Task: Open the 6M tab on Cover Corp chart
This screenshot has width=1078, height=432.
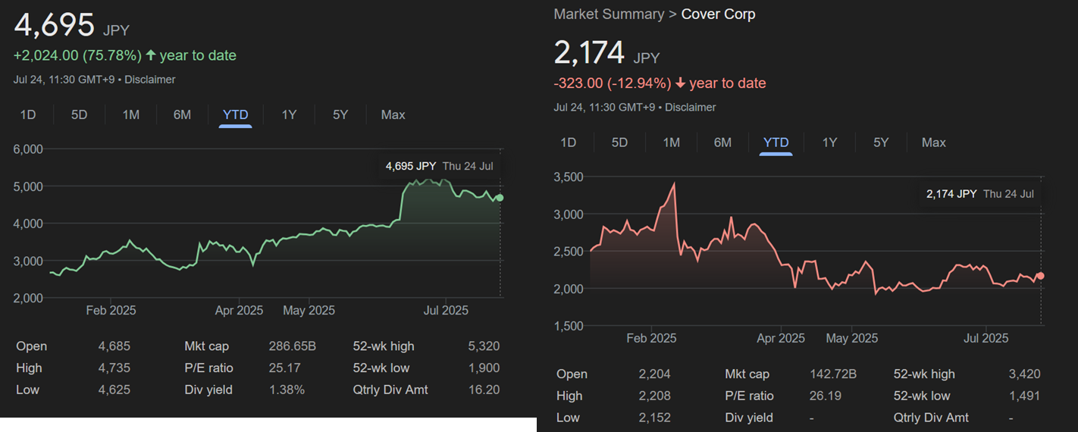Action: click(722, 142)
